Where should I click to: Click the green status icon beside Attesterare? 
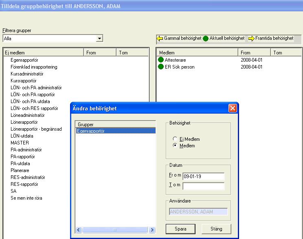coord(161,60)
